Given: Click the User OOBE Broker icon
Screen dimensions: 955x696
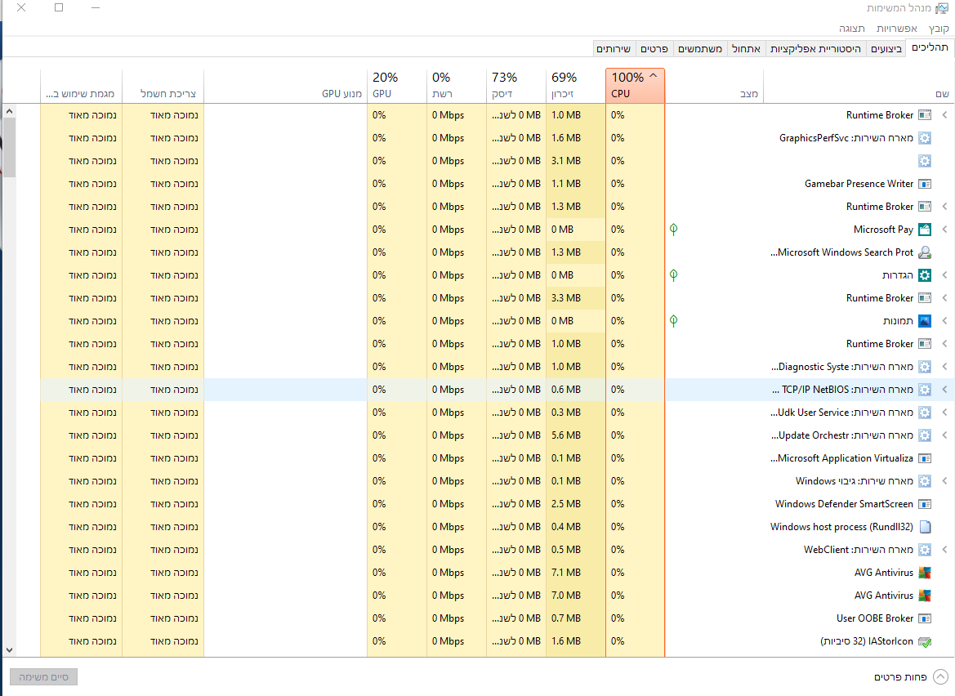Looking at the screenshot, I should (925, 618).
